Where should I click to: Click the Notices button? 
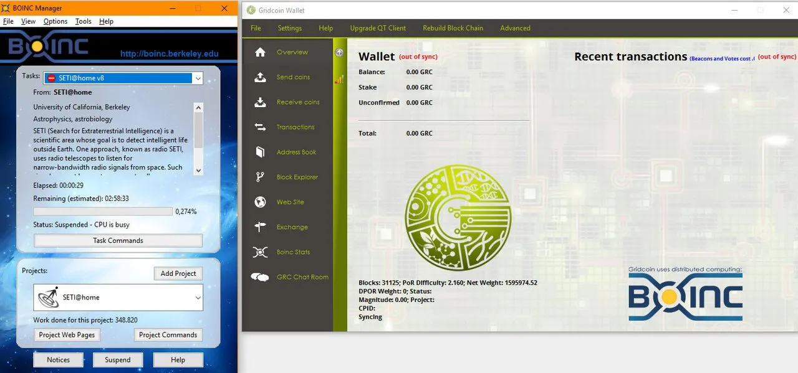coord(59,360)
